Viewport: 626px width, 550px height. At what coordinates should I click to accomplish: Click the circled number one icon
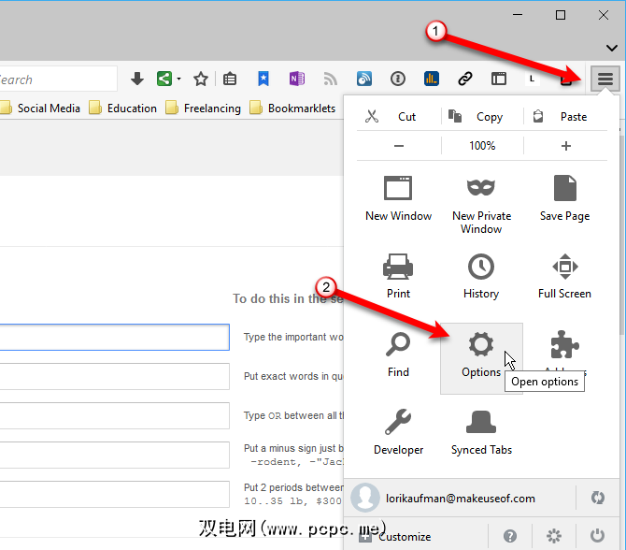coord(398,79)
